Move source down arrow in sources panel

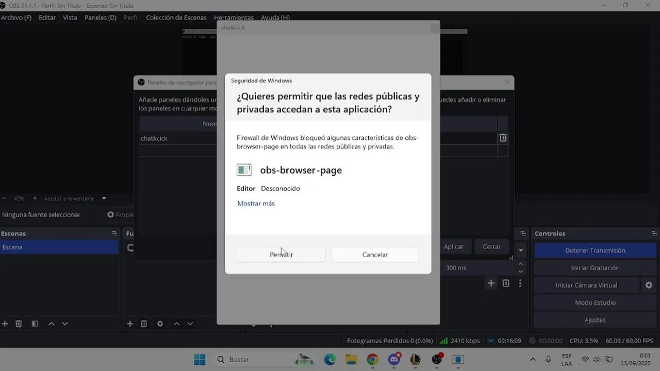pyautogui.click(x=190, y=324)
